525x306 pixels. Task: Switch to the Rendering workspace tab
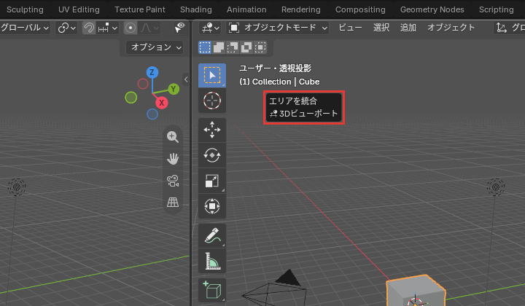coord(301,9)
